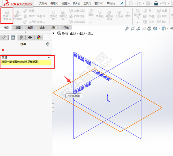The image size is (173, 156).
Task: Select the 圆角 fillet tool
Action: [91, 13]
